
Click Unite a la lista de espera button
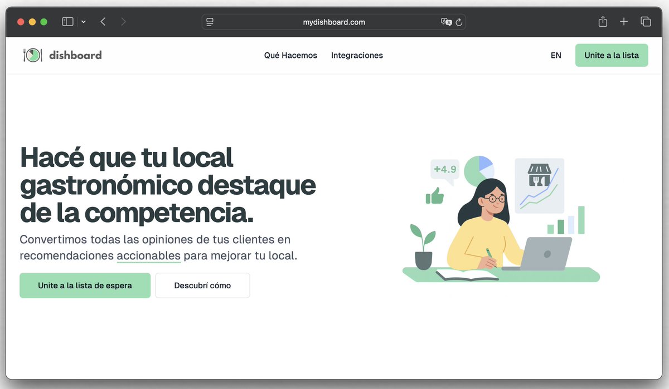(x=85, y=285)
